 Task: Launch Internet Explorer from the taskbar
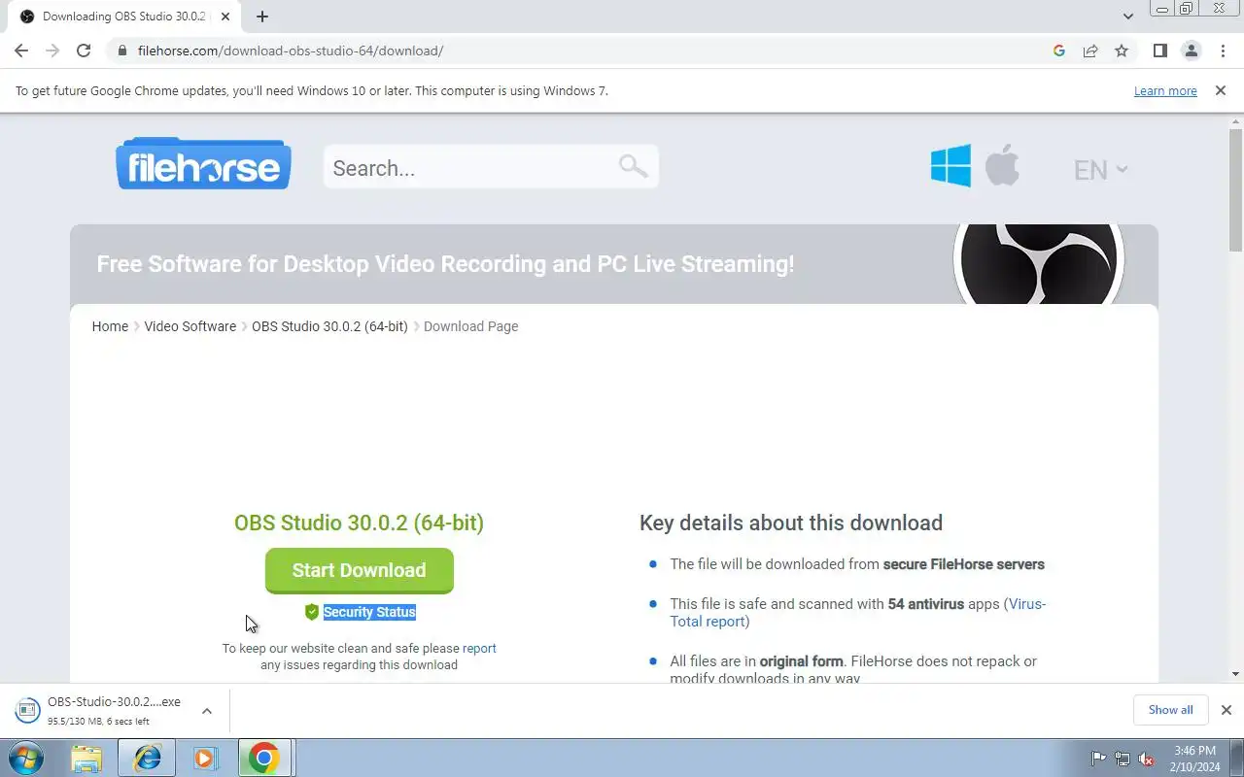click(x=148, y=758)
